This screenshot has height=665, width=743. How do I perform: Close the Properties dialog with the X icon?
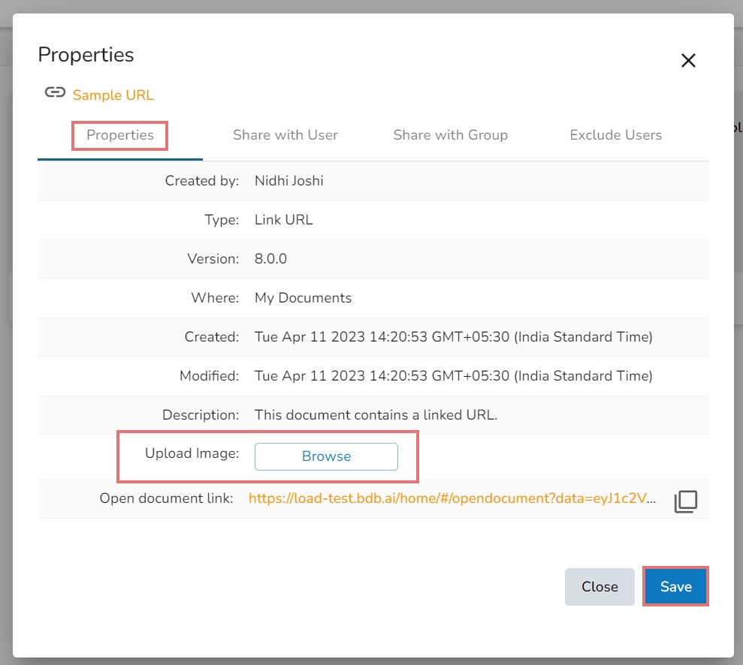click(x=688, y=61)
